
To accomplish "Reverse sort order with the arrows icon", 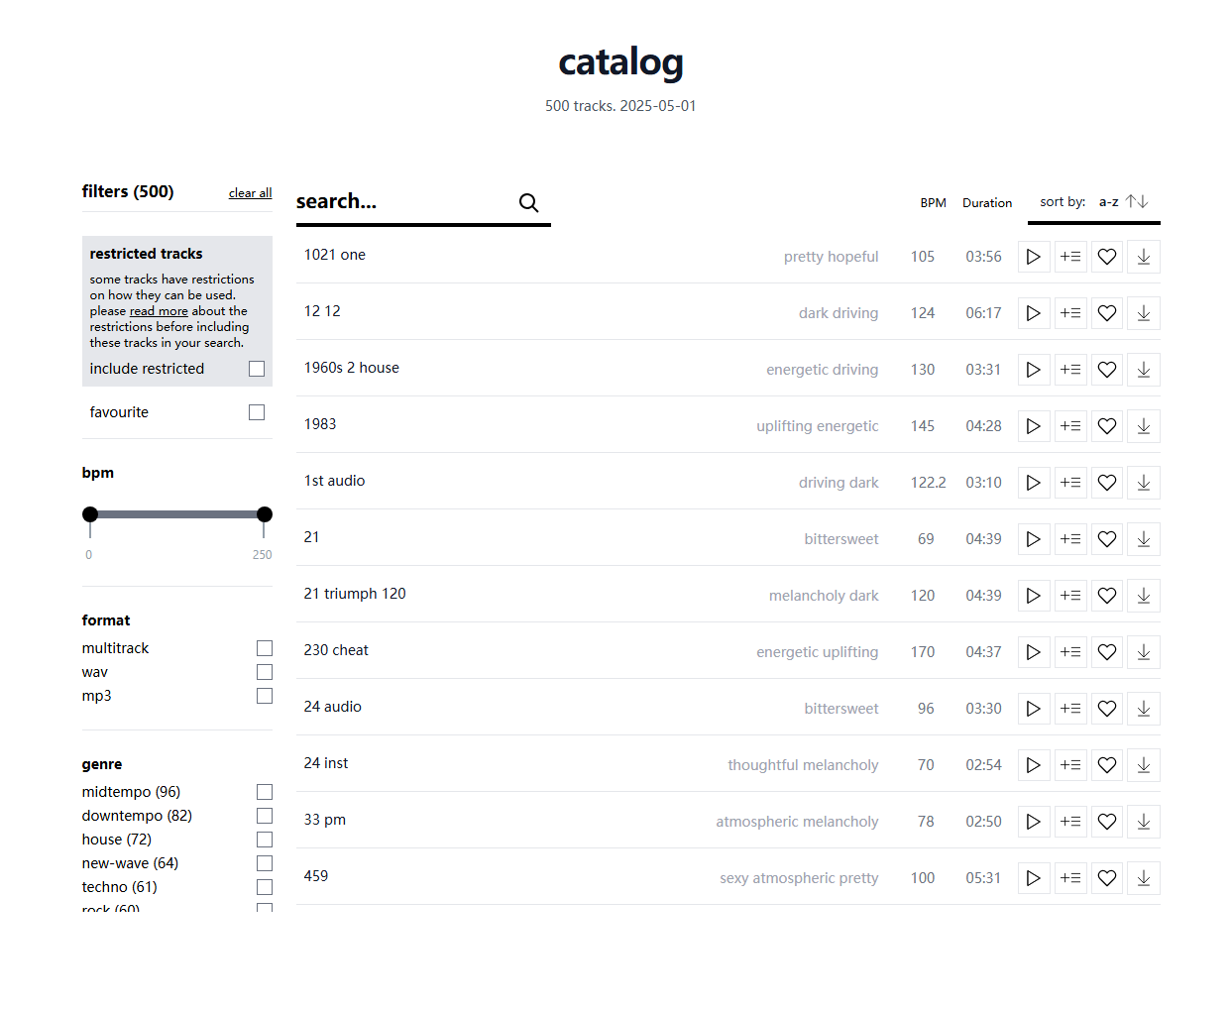I will [x=1137, y=201].
